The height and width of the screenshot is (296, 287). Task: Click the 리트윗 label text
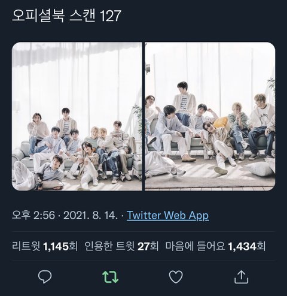[x=26, y=246]
